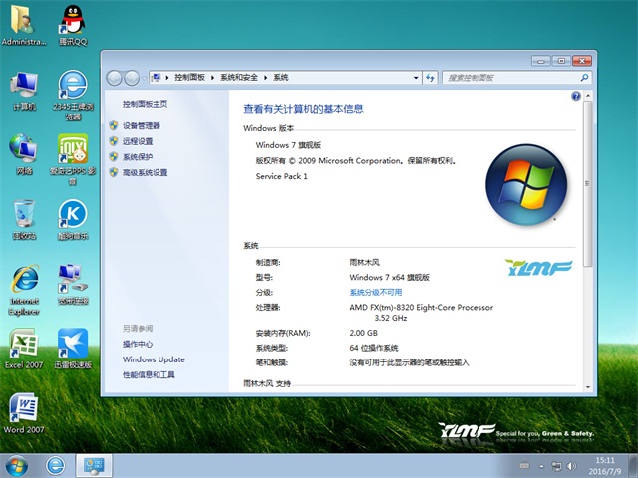638x478 pixels.
Task: Open 控制面板主页 link in sidebar
Action: point(145,104)
